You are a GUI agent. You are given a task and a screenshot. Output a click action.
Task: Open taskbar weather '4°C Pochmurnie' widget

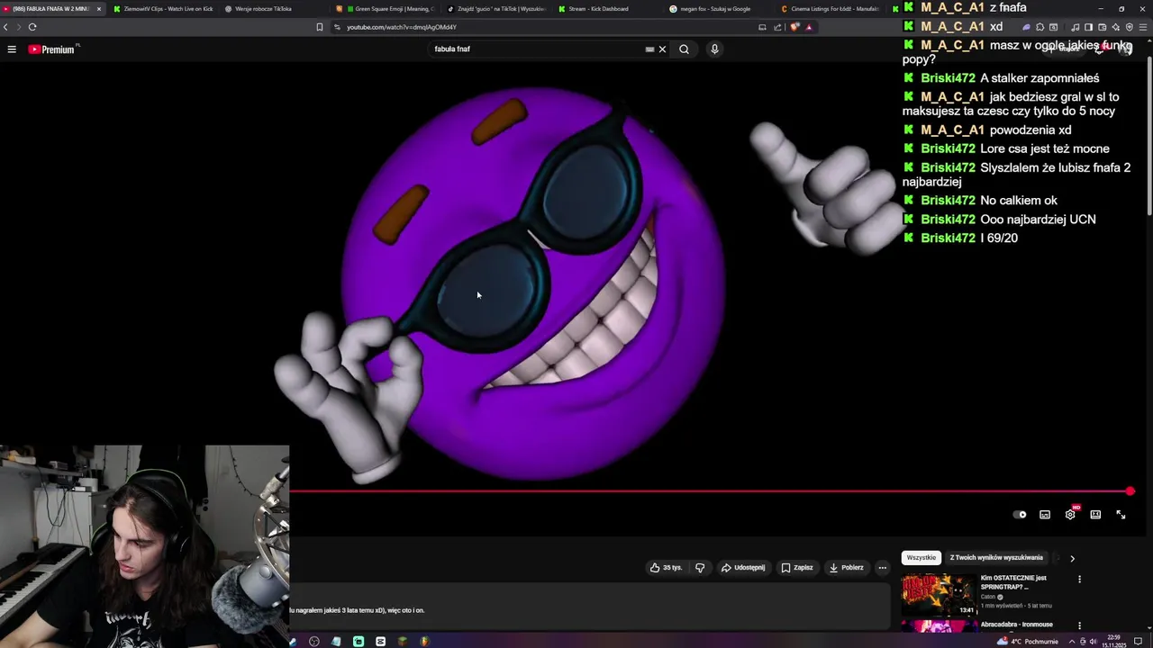pyautogui.click(x=1028, y=642)
